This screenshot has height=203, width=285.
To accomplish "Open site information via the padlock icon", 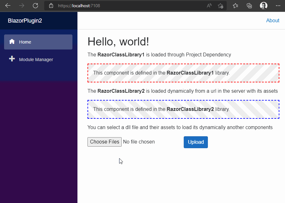I will tap(51, 6).
